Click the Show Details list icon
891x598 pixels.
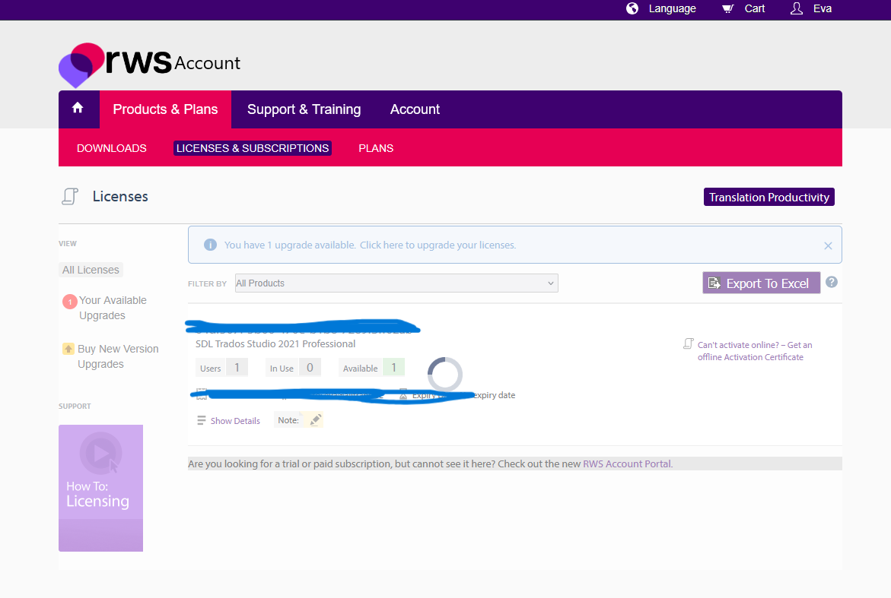point(201,420)
